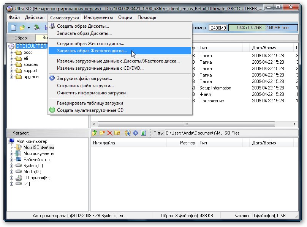307x227 pixels.
Task: Click gear icon beside Загрузить файл загрузки
Action: click(52, 78)
